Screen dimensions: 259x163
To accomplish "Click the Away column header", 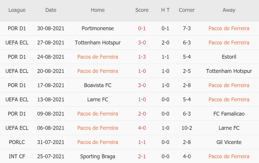I will pos(229,10).
